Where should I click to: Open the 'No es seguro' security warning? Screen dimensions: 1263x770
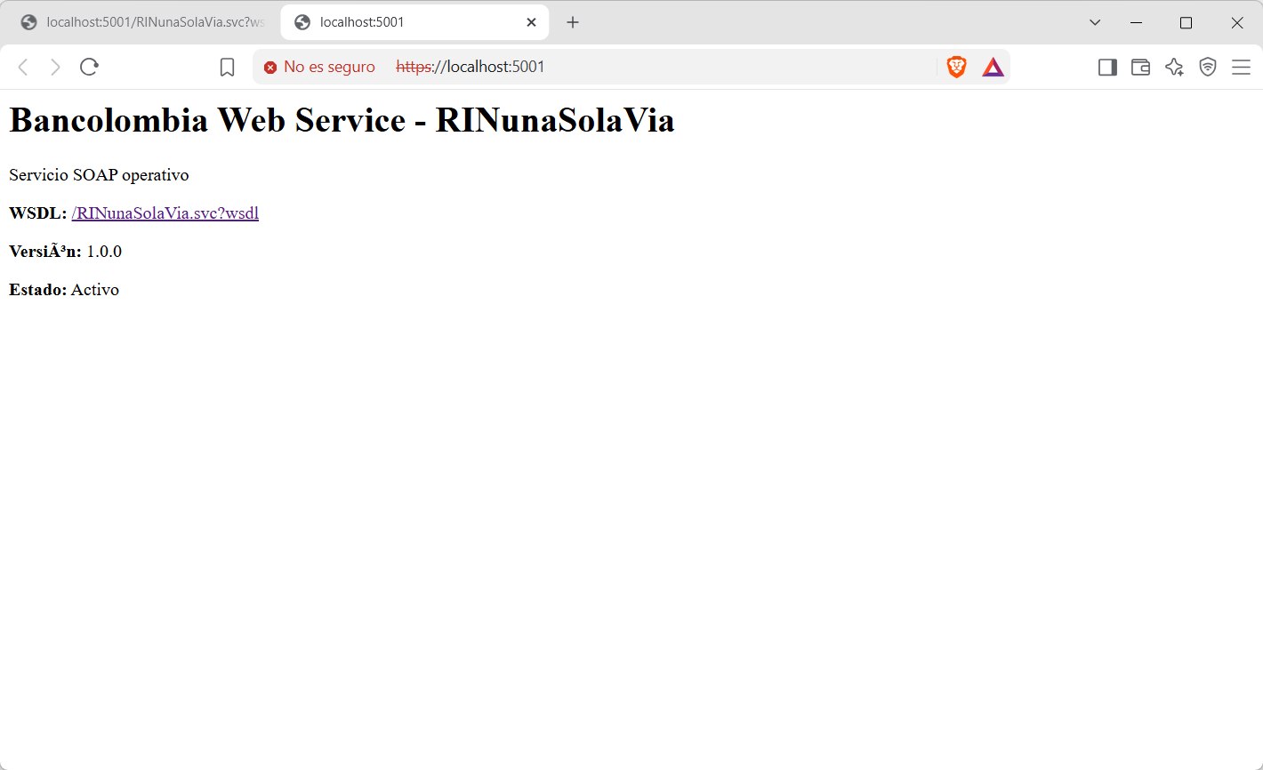pyautogui.click(x=320, y=67)
